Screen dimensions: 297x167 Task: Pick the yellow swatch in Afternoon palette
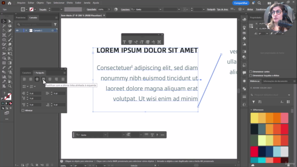point(254,118)
